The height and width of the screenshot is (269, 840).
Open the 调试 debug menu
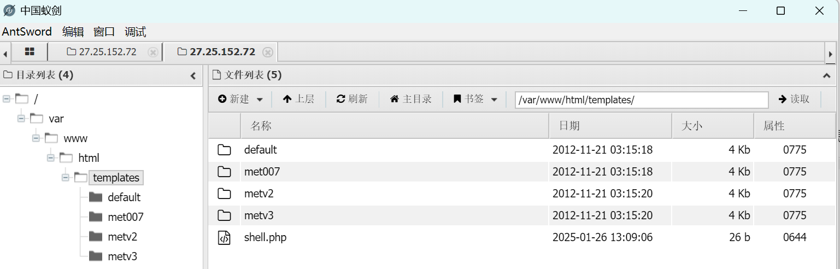coord(135,32)
